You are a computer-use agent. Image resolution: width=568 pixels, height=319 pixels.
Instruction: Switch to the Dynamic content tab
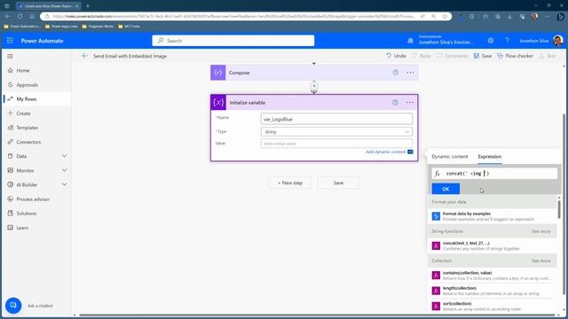click(x=450, y=157)
